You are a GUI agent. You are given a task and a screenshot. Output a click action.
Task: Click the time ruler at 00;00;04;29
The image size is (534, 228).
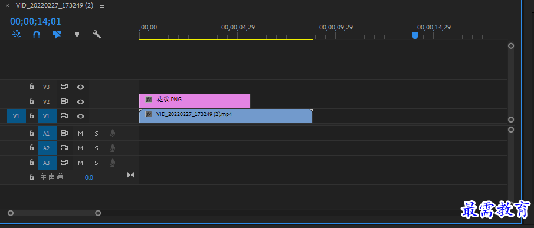pyautogui.click(x=238, y=27)
